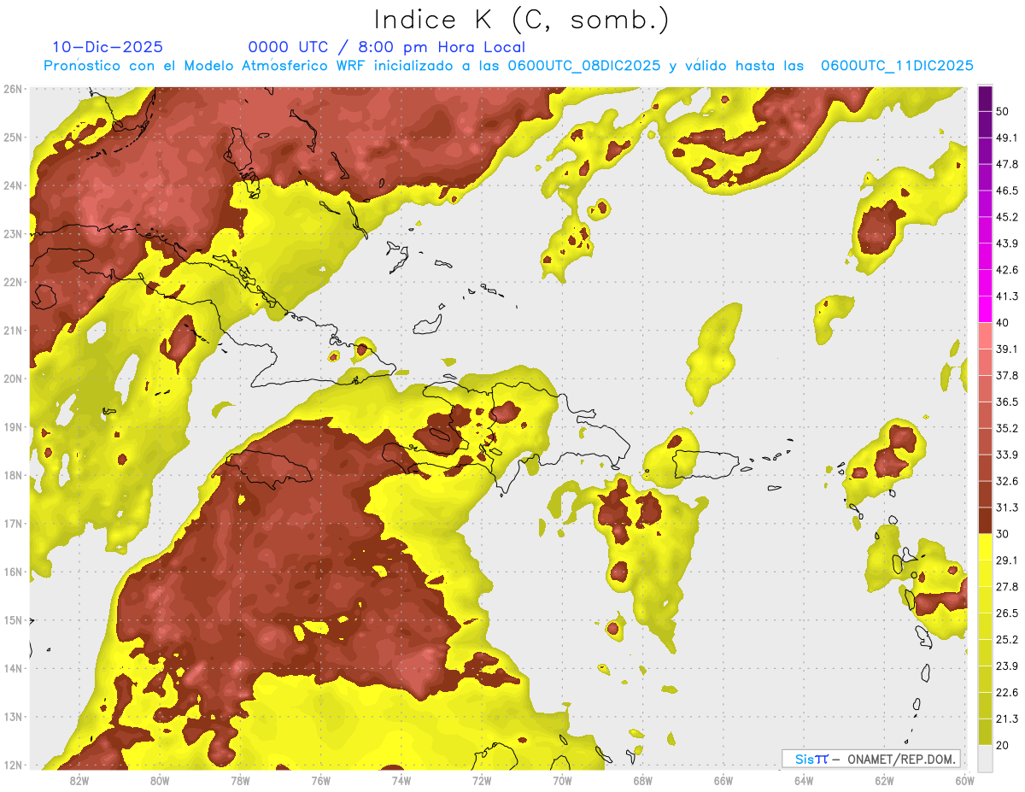Click "0600UTC_11DIC2025" valid-until time in subtitle

(897, 66)
